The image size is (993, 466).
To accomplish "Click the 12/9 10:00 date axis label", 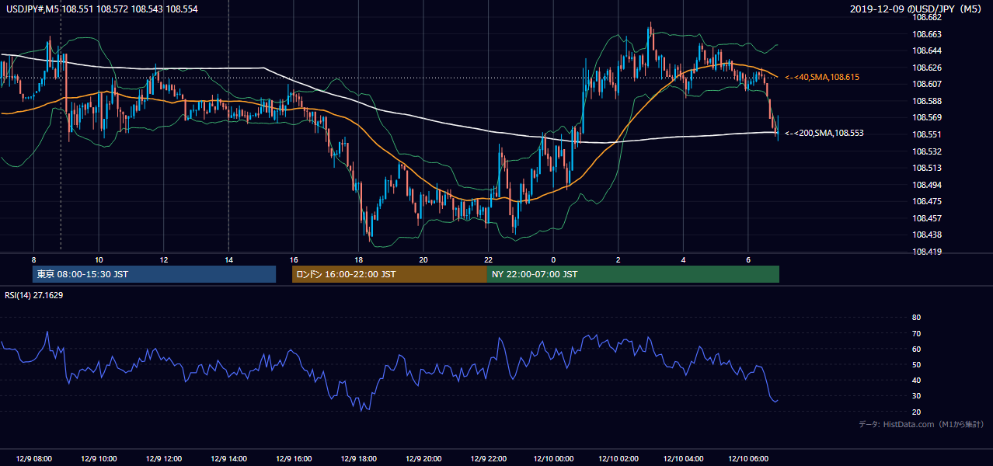I will (x=99, y=458).
